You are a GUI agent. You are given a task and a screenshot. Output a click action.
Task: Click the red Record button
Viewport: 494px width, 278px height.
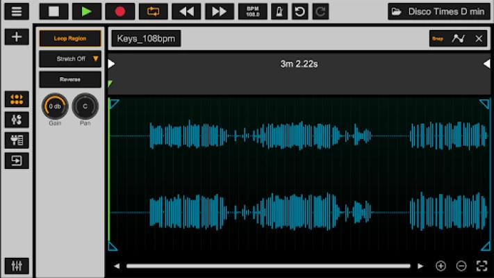120,11
